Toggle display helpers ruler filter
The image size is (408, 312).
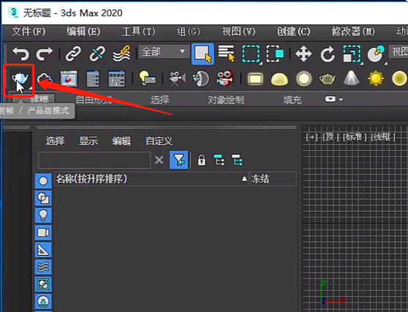[43, 250]
